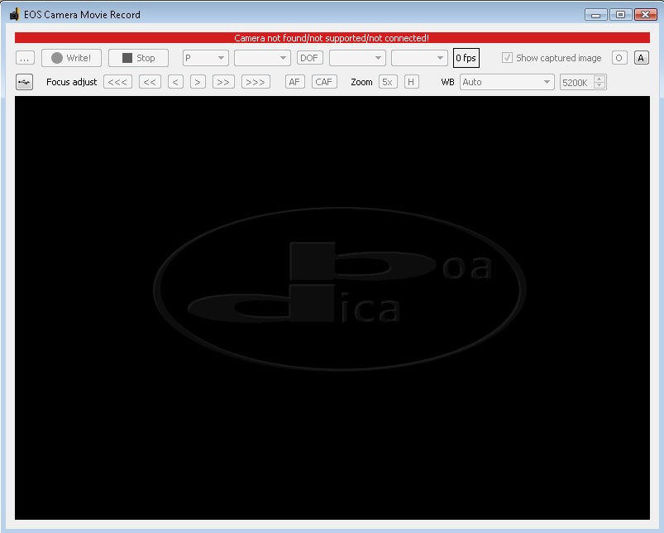Toggle Show captured image checkbox
The width and height of the screenshot is (664, 533).
click(x=552, y=58)
